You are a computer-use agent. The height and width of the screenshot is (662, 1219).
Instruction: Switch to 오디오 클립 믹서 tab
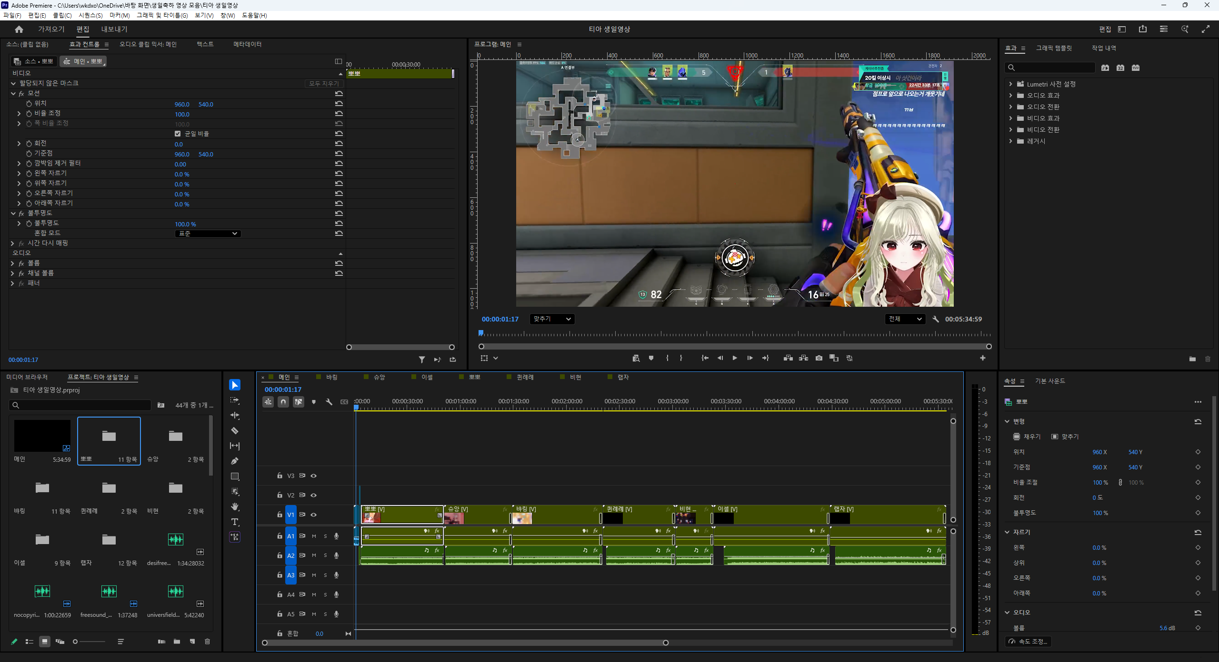pos(148,44)
